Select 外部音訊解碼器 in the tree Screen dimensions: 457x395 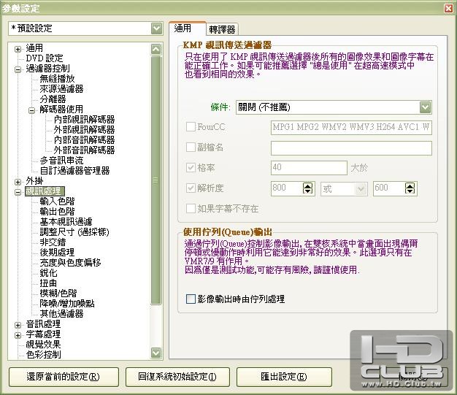(x=84, y=150)
